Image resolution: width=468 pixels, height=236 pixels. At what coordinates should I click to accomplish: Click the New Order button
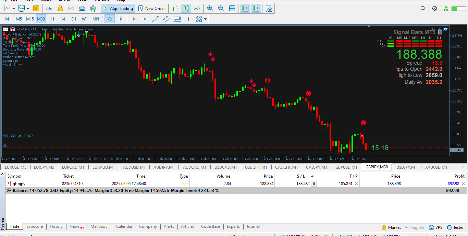(x=151, y=9)
